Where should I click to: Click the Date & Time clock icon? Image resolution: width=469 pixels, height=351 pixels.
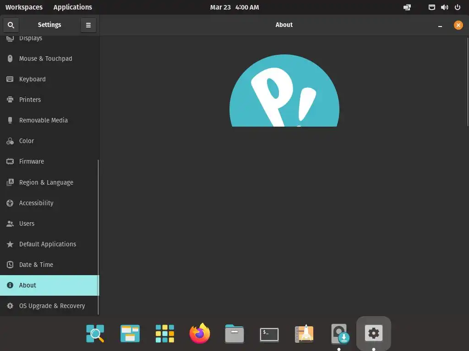coord(10,265)
